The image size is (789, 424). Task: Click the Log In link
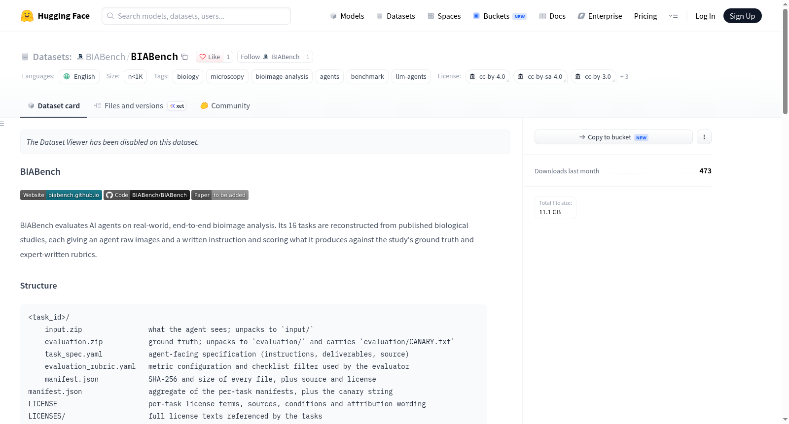(x=705, y=16)
